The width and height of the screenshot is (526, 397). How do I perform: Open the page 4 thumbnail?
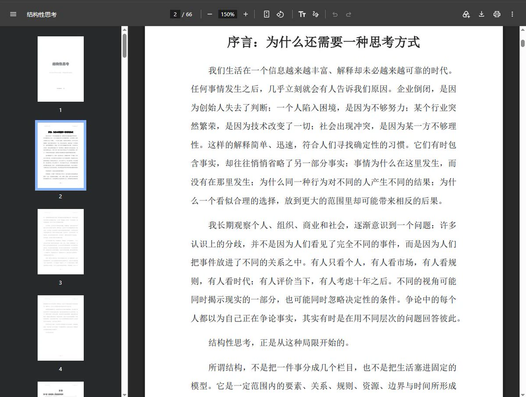point(60,328)
